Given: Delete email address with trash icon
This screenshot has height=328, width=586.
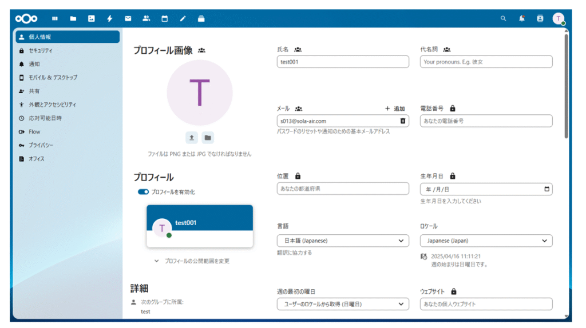Looking at the screenshot, I should pyautogui.click(x=402, y=121).
